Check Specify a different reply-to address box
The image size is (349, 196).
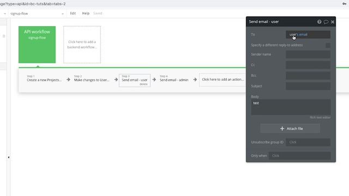[x=328, y=45]
